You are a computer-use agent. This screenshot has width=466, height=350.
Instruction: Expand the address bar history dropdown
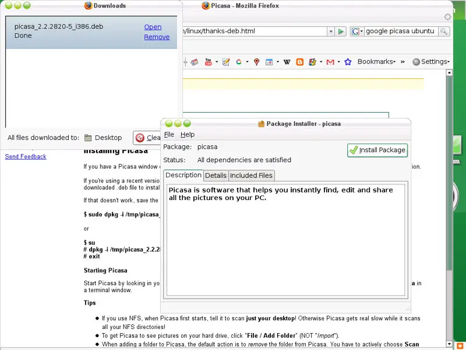pos(331,32)
